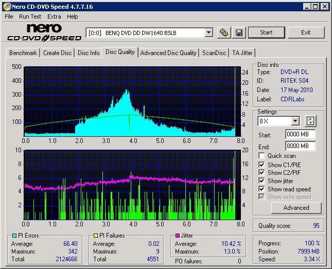Click the End MB input field

(300, 146)
